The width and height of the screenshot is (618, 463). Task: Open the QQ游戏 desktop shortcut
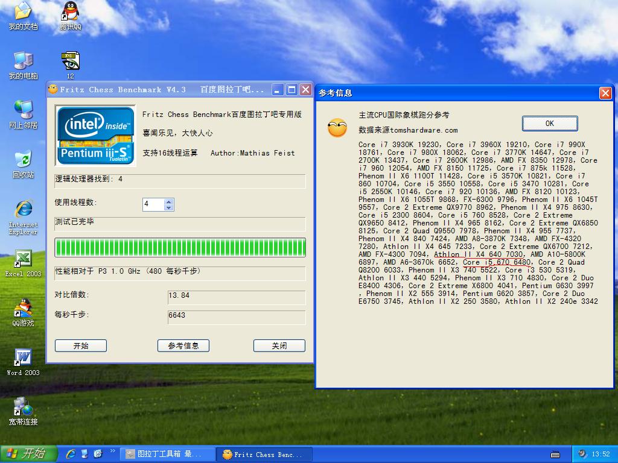click(24, 313)
